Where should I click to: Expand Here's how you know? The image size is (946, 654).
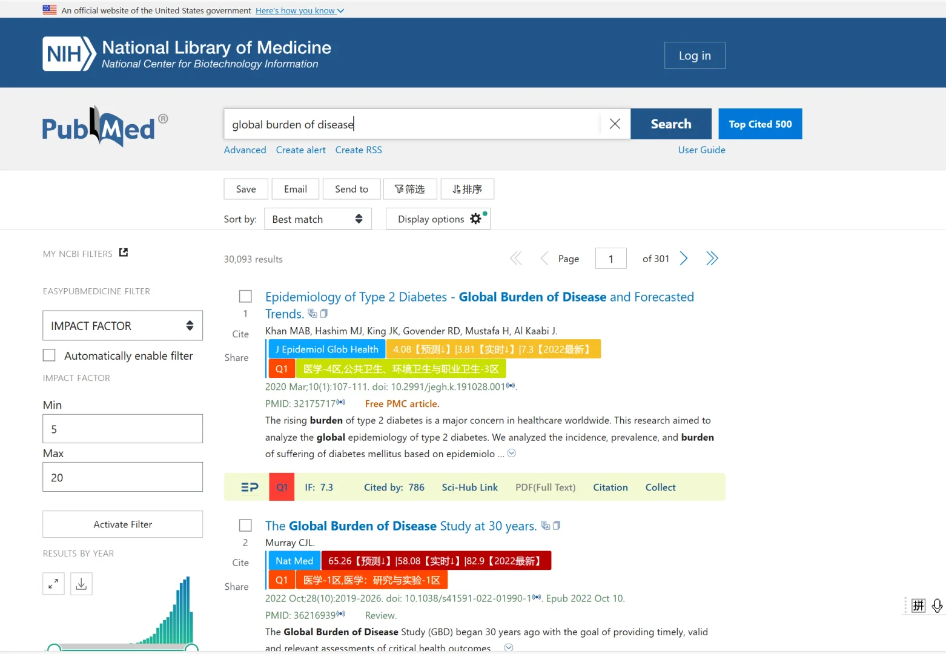tap(300, 10)
